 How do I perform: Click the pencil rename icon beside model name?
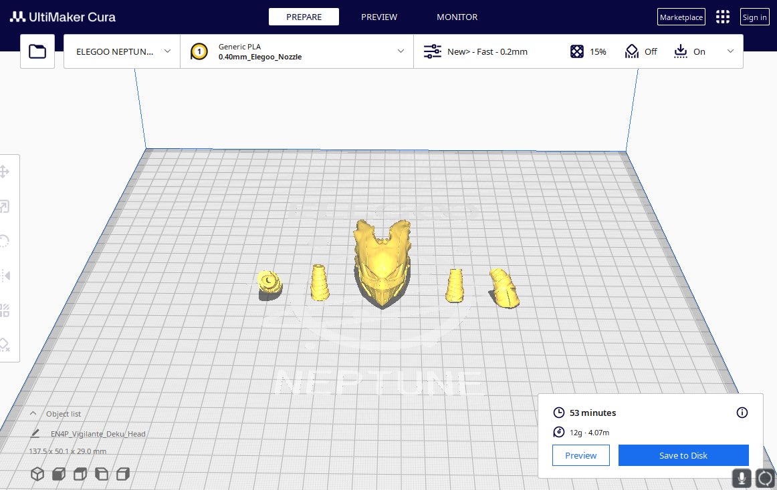pyautogui.click(x=35, y=433)
